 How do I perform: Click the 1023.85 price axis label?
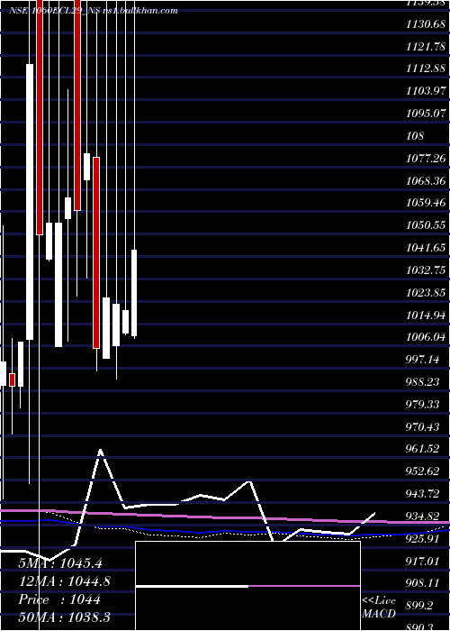426,292
